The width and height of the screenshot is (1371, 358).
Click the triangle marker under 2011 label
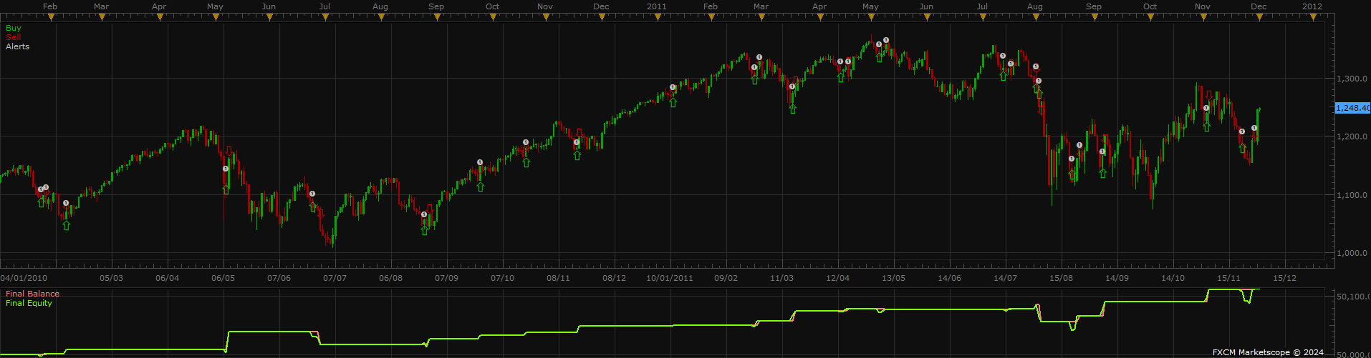pyautogui.click(x=657, y=17)
